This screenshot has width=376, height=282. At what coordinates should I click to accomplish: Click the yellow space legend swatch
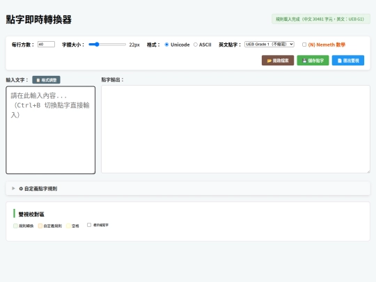tap(68, 226)
